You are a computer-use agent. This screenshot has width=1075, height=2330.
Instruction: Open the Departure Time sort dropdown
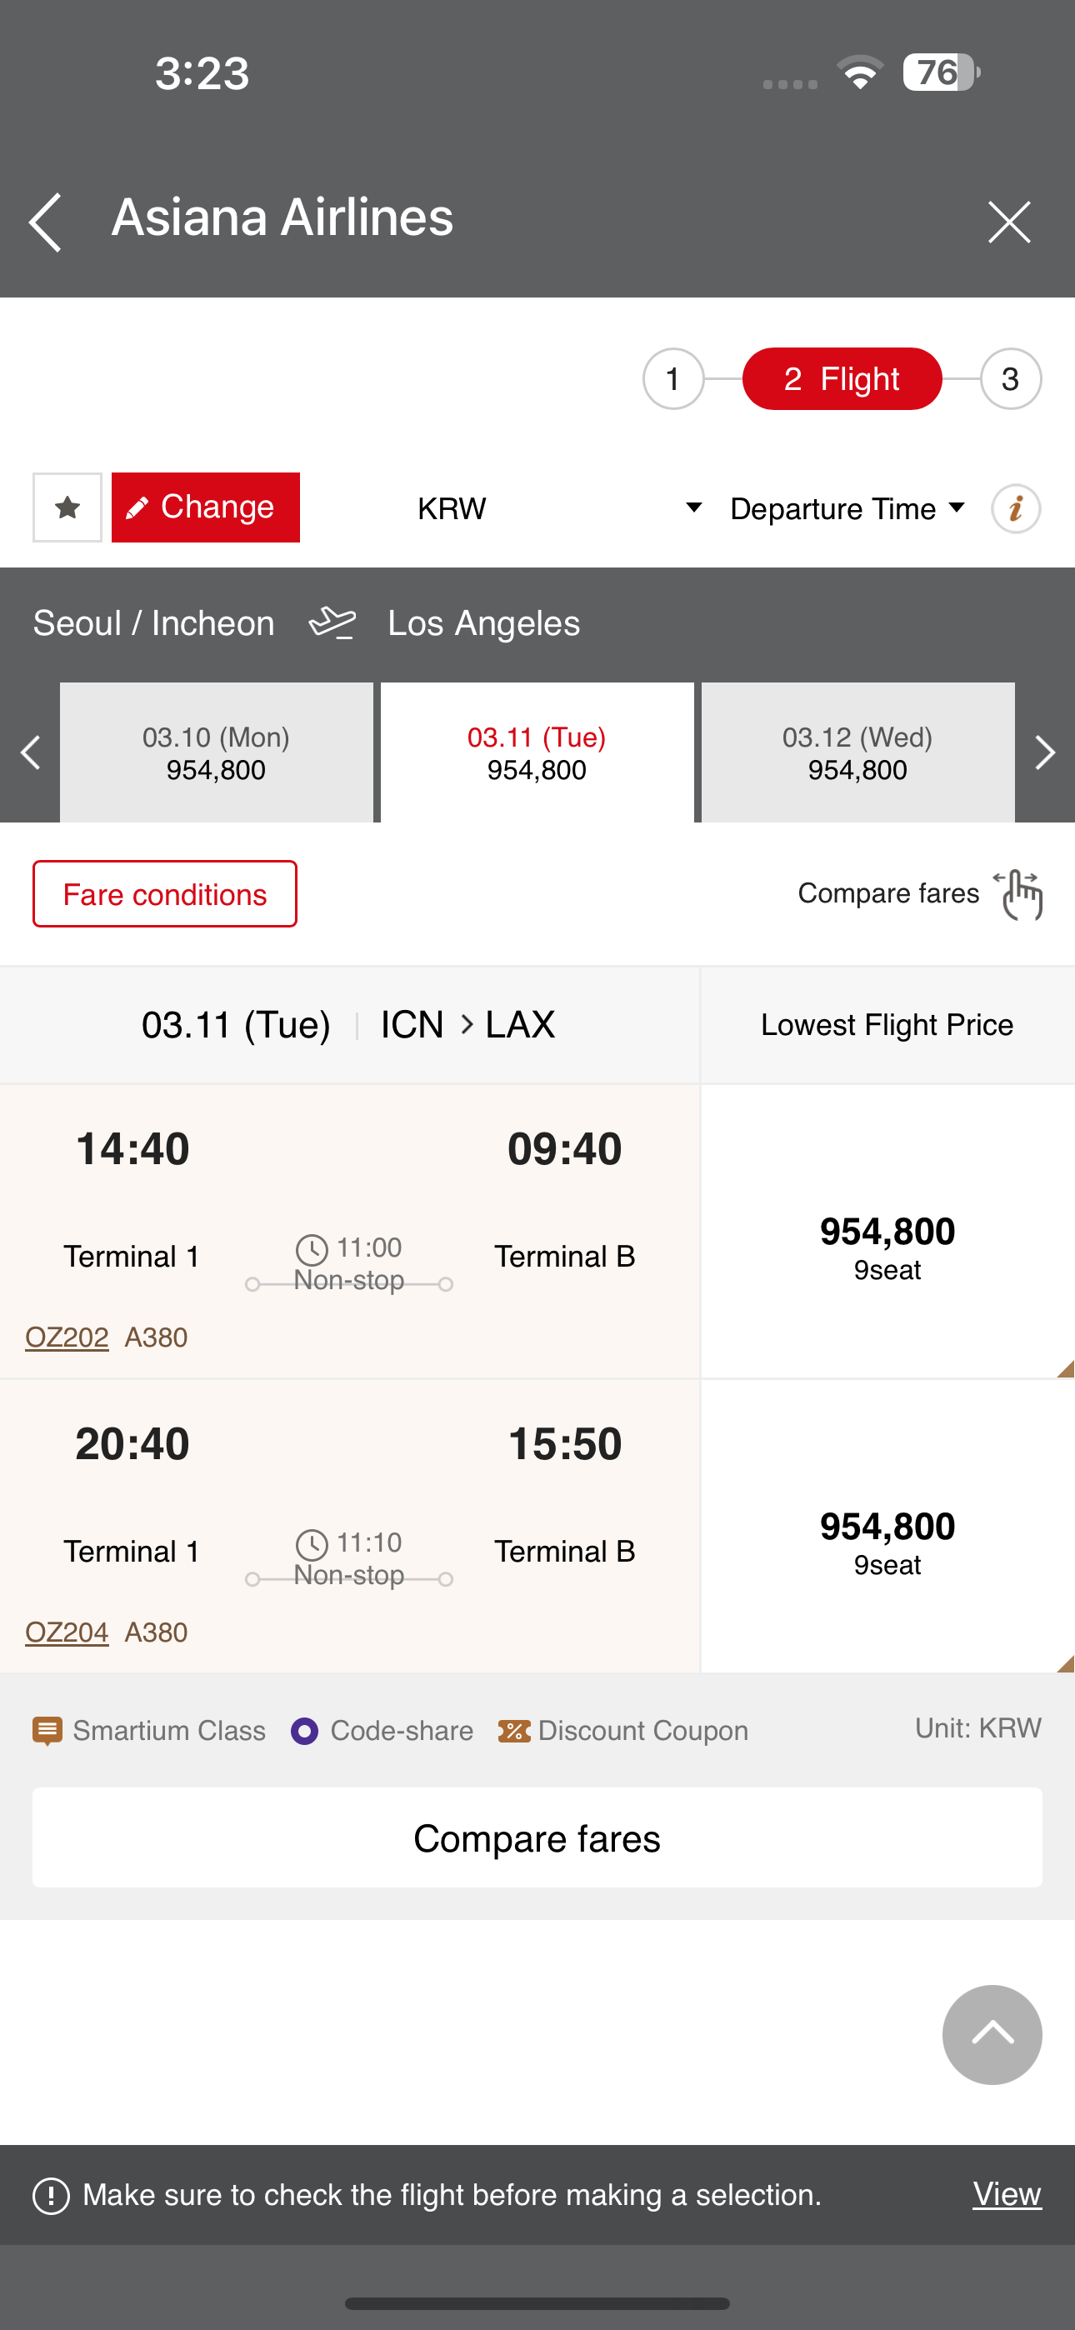click(847, 508)
